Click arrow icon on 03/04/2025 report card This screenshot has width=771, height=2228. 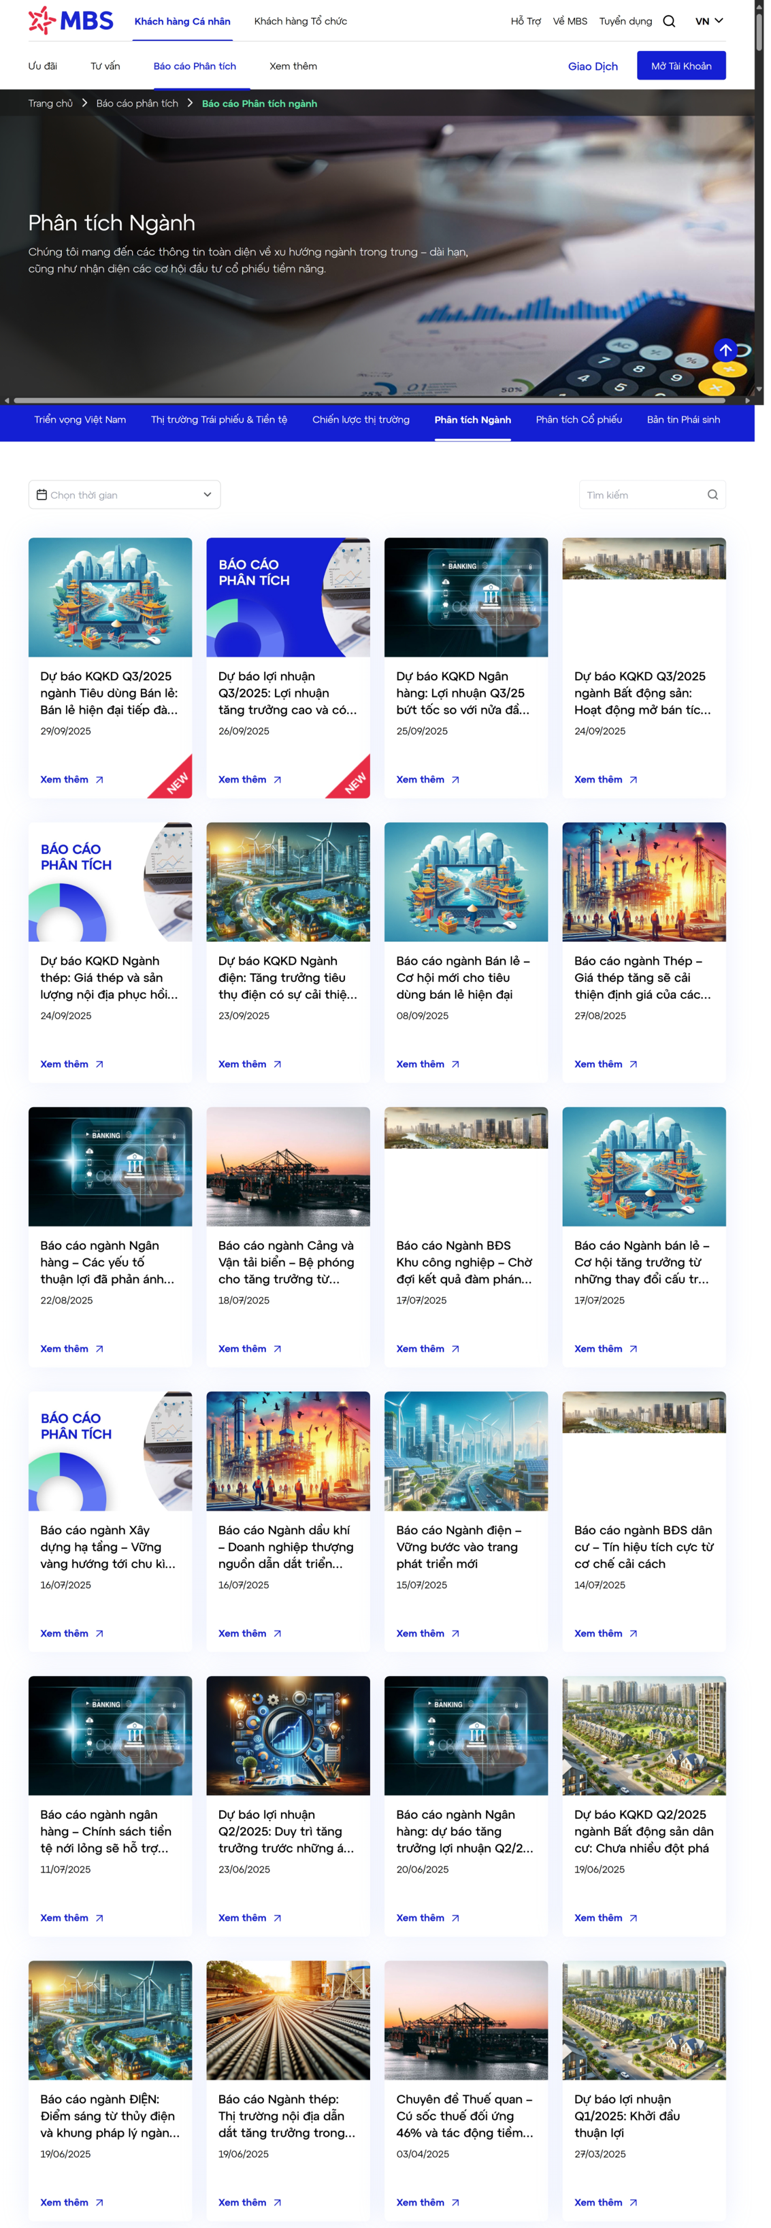[x=455, y=2202]
